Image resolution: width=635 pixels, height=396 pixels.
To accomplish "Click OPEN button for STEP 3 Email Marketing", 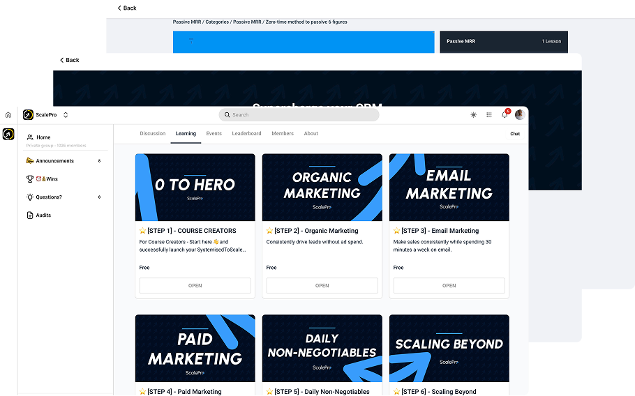I will coord(449,286).
